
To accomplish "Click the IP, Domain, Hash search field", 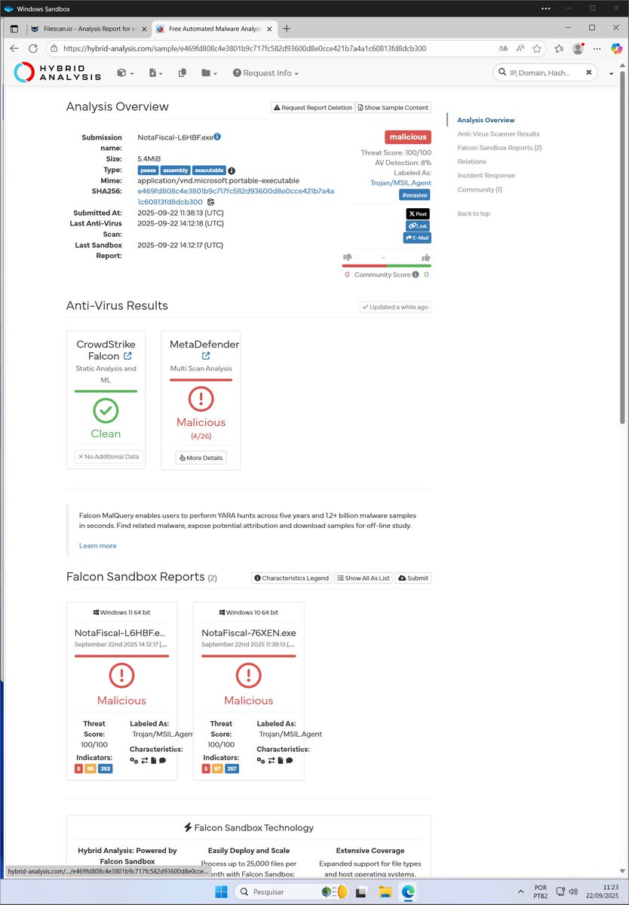I will point(545,73).
